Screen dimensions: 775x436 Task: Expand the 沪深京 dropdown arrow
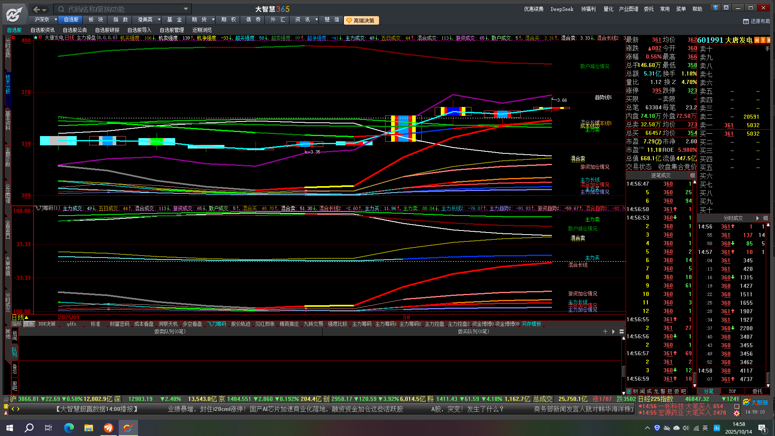pyautogui.click(x=56, y=19)
